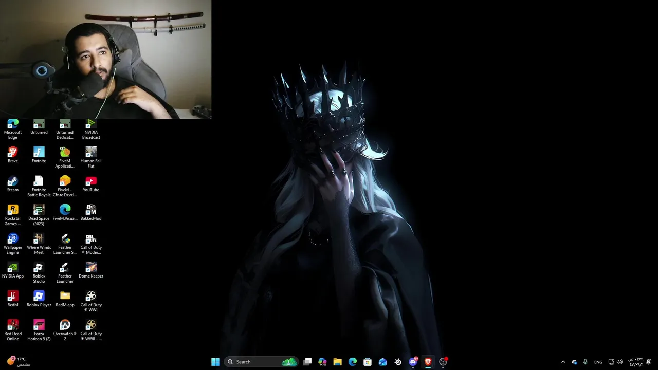Viewport: 658px width, 370px height.
Task: Select the Where Winds Meet icon
Action: tap(39, 244)
